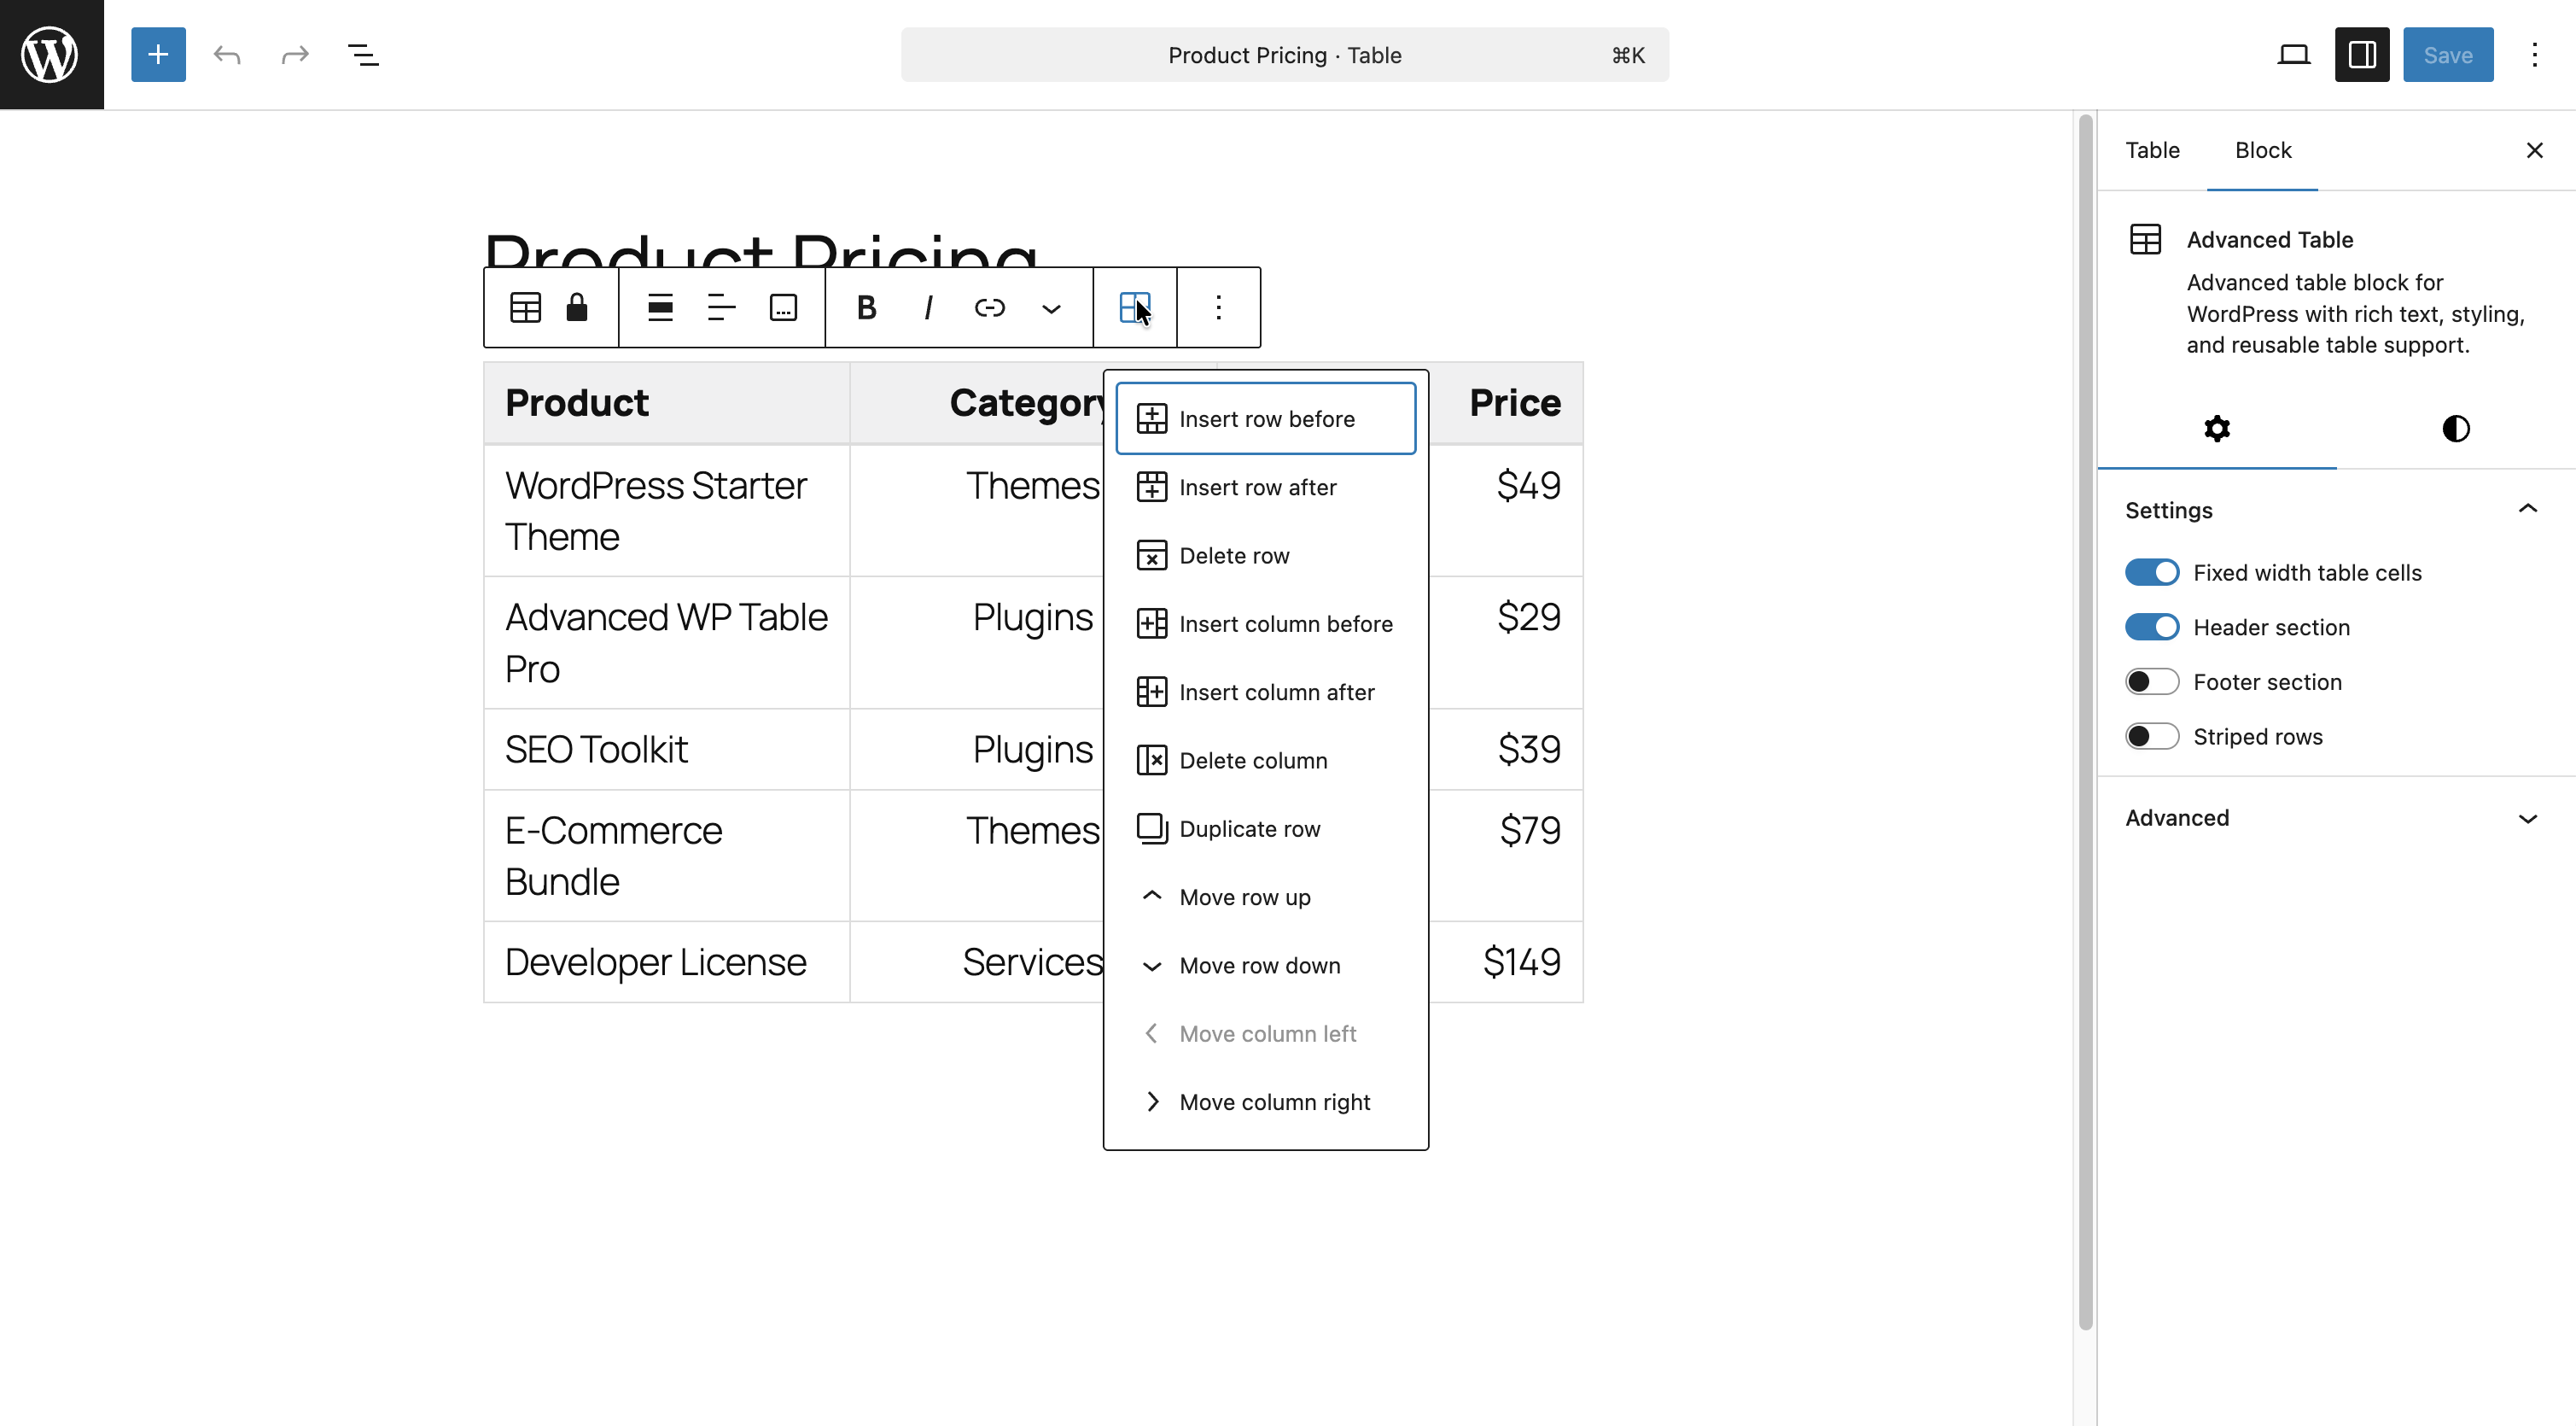Click the editor canvas vertical scrollbar
2576x1426 pixels.
pyautogui.click(x=2085, y=721)
